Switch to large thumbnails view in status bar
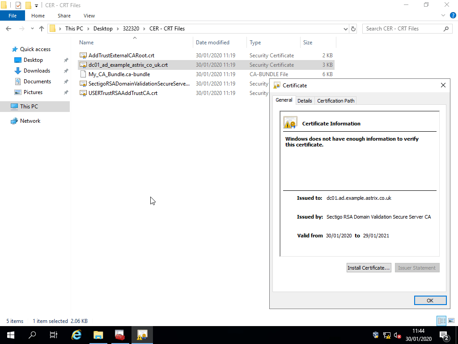Viewport: 458px width, 344px height. pyautogui.click(x=451, y=321)
